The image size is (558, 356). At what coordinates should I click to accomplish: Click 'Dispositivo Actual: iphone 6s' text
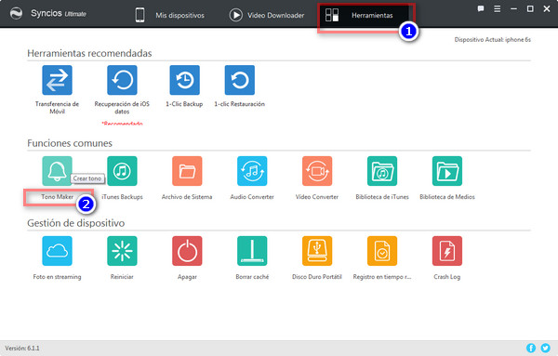493,39
